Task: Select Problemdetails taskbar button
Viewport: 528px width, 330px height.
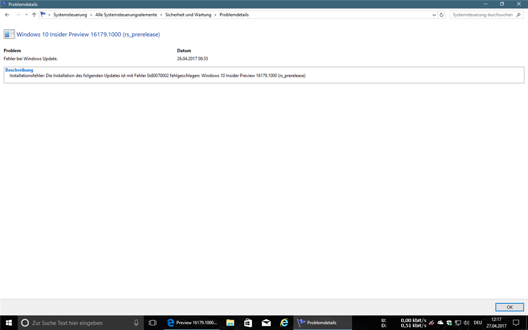Action: click(323, 323)
